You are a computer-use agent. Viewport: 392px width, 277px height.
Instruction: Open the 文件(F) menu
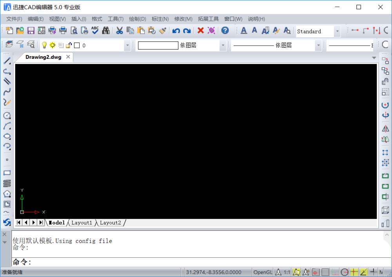tap(14, 19)
